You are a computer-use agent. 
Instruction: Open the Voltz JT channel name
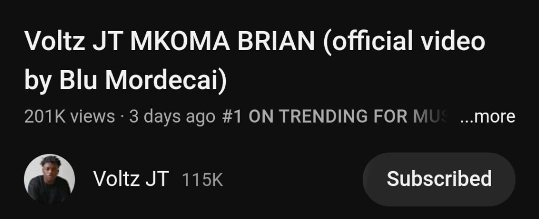[131, 179]
